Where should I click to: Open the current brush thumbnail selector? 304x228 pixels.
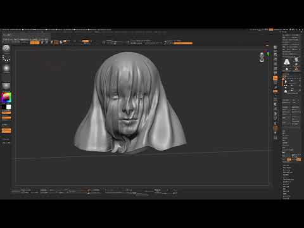pos(6,48)
